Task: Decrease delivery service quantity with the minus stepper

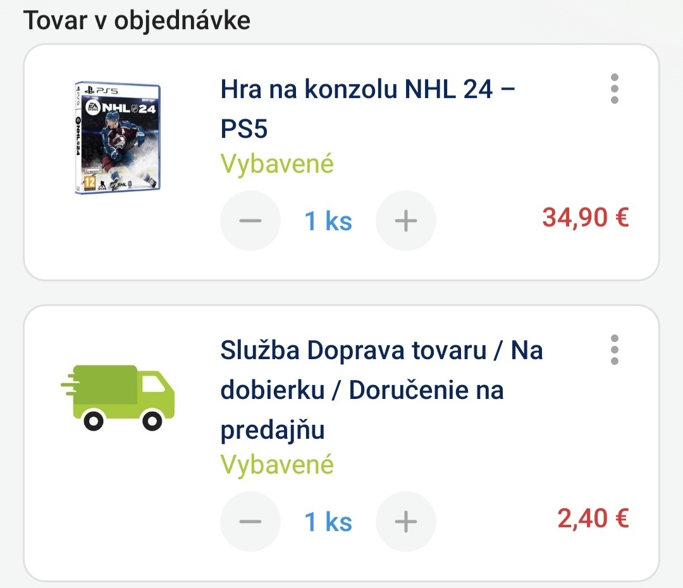Action: [250, 522]
